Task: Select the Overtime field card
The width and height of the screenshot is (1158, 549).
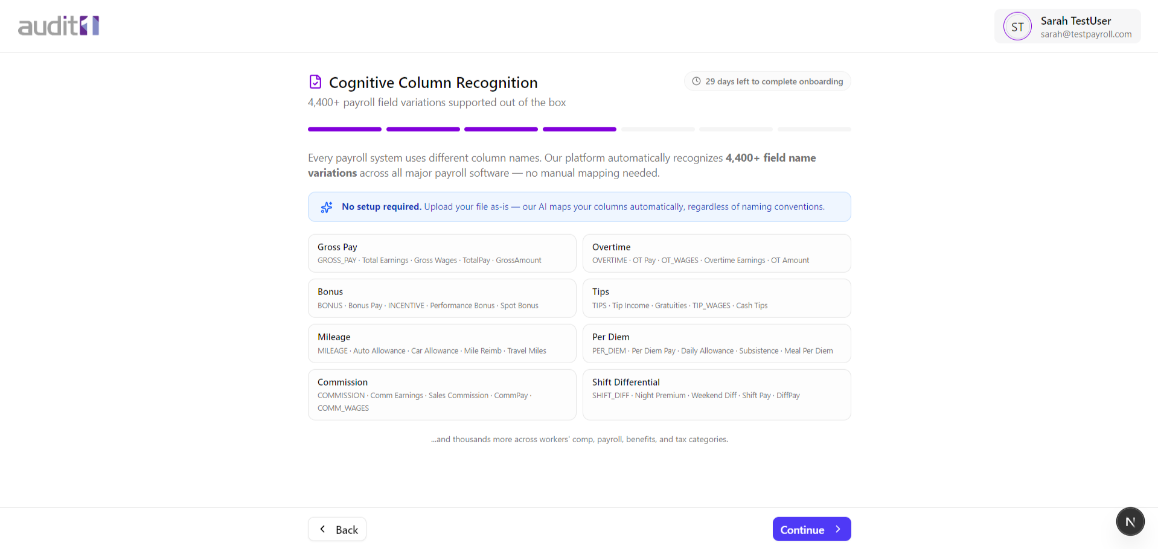Action: pos(716,253)
